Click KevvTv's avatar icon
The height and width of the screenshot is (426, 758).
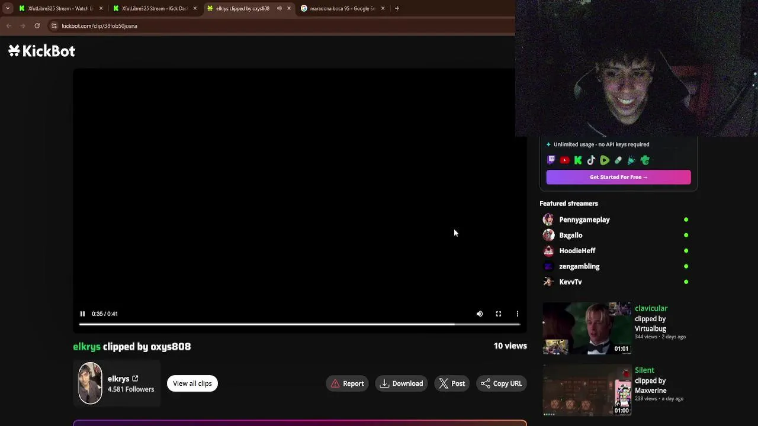click(548, 282)
